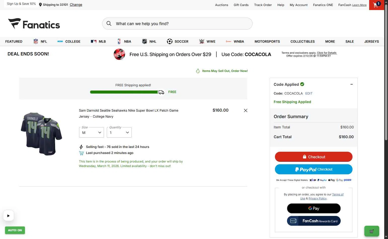Viewport: 388px width, 239px height.
Task: Click the Google Pay button
Action: pyautogui.click(x=314, y=208)
